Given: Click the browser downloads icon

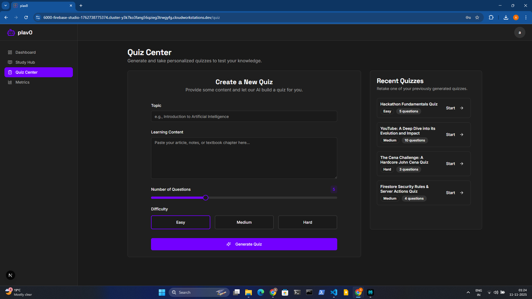Looking at the screenshot, I should [506, 17].
